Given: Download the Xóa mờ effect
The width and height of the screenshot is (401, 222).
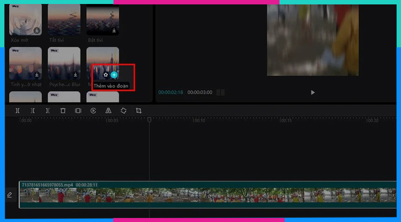Looking at the screenshot, I should (37, 30).
